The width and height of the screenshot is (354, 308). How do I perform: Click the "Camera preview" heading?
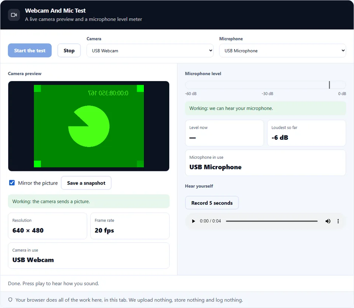[25, 74]
